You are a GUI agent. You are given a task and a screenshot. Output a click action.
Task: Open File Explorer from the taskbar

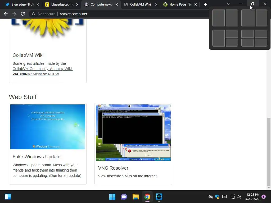pyautogui.click(x=136, y=197)
